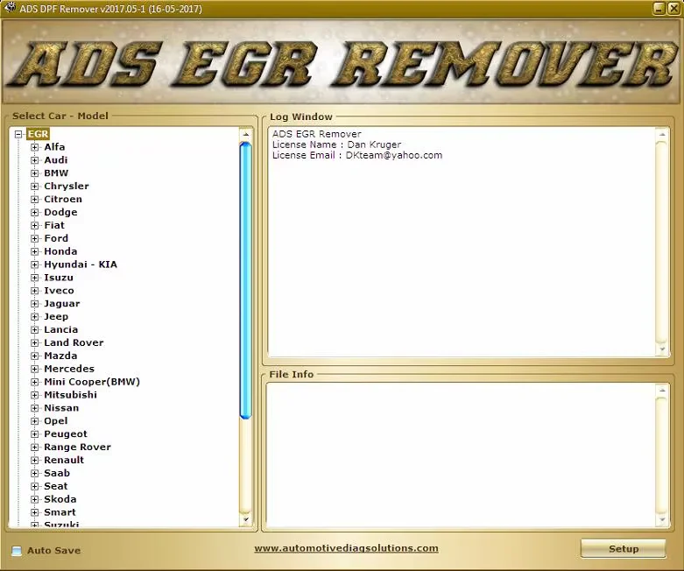The image size is (684, 571).
Task: Expand the Jeep tree node
Action: pyautogui.click(x=34, y=317)
